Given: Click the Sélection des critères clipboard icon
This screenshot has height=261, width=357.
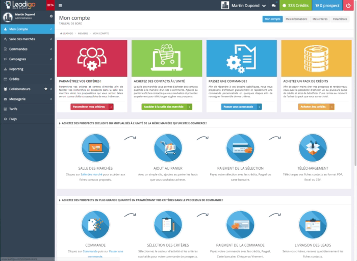Looking at the screenshot, I should pos(168,225).
